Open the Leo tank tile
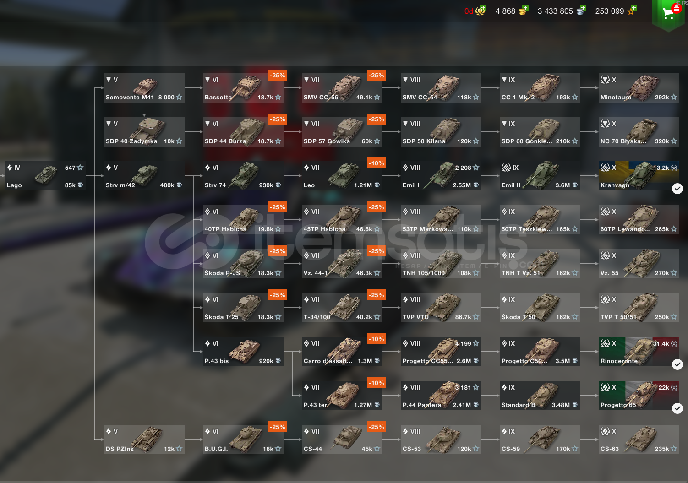Screen dimensions: 688x483 tap(342, 176)
